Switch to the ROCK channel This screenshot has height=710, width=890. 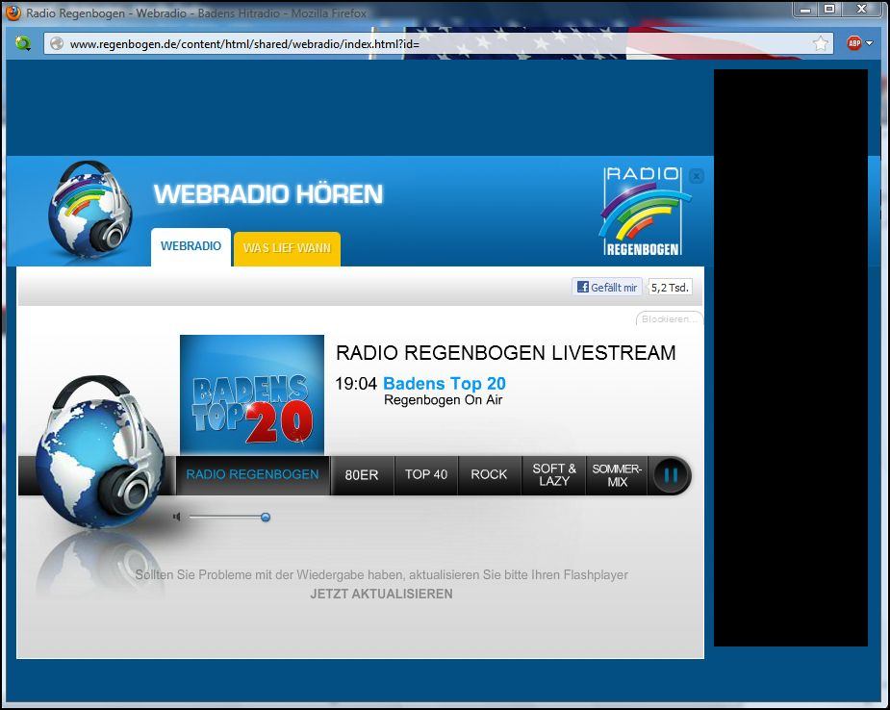click(x=489, y=474)
